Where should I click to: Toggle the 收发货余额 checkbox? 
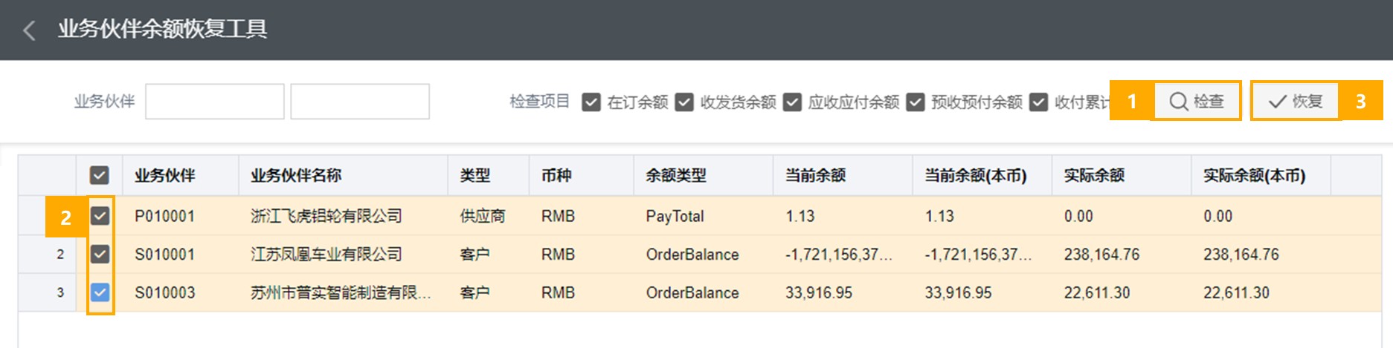pos(684,102)
